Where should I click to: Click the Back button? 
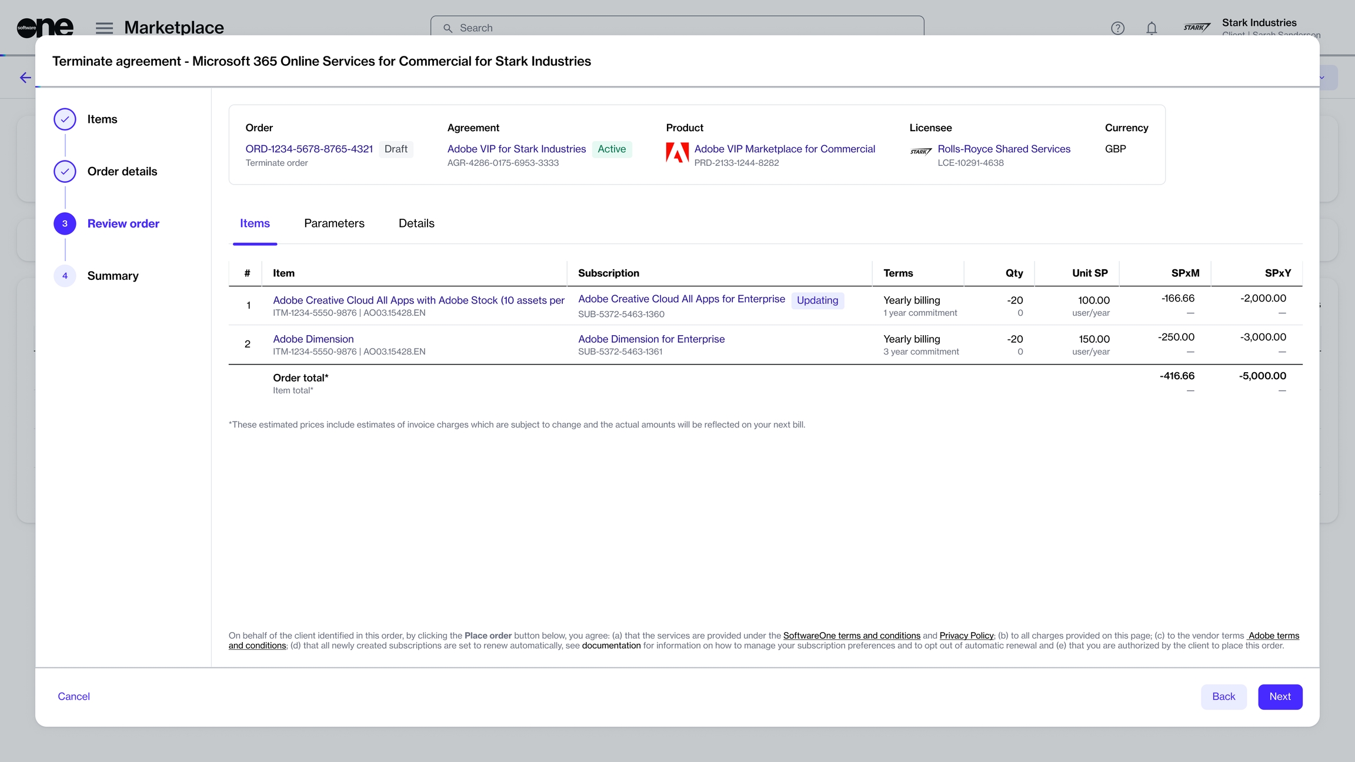tap(1223, 697)
